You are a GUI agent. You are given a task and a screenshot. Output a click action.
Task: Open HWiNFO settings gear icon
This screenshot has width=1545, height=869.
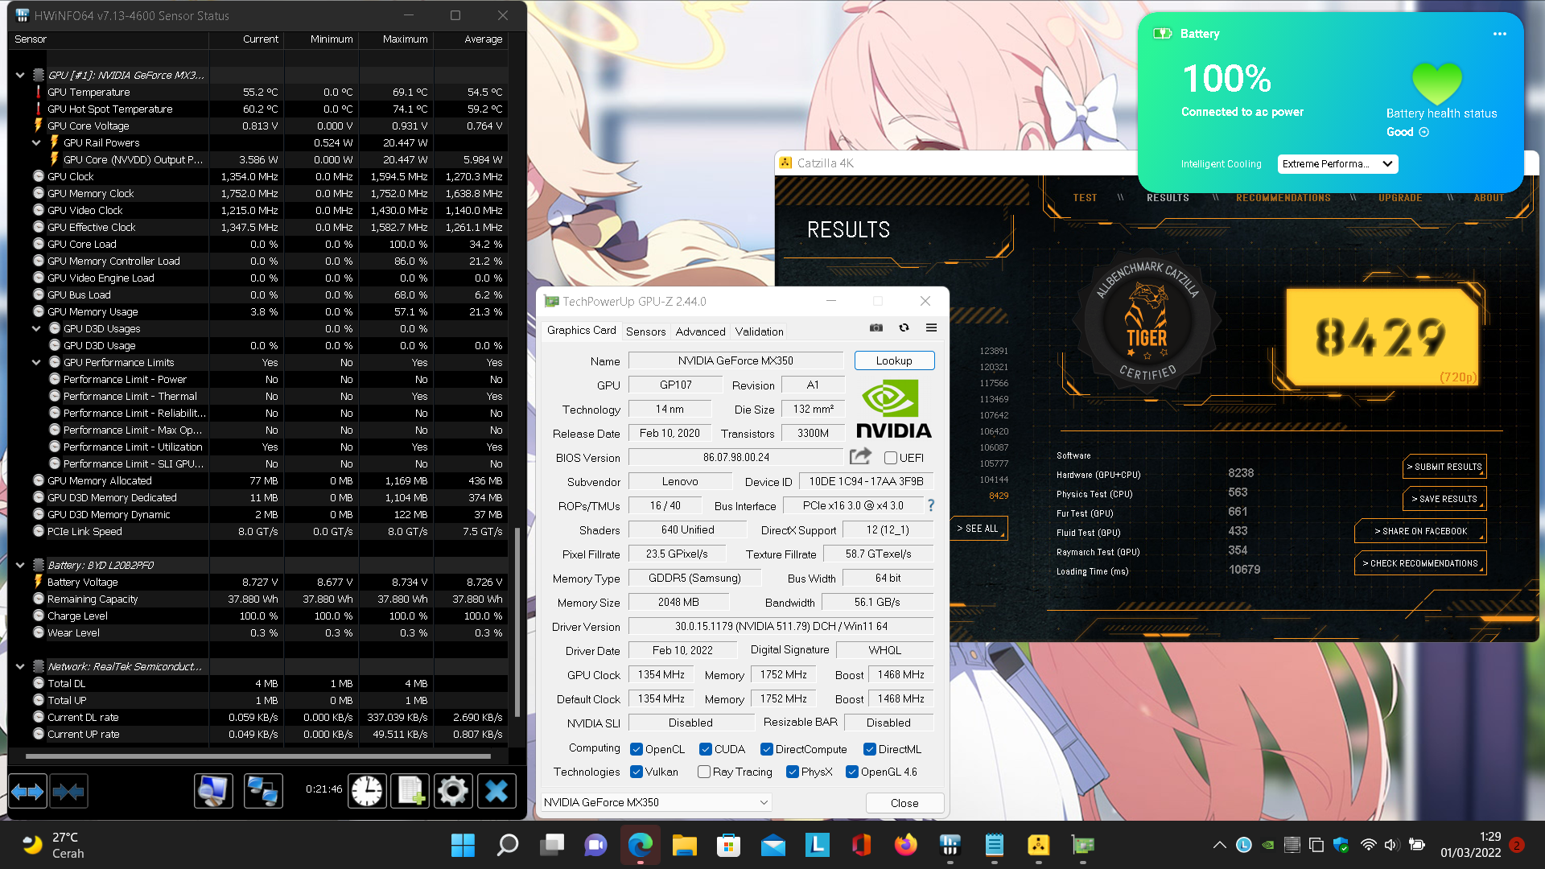[453, 791]
